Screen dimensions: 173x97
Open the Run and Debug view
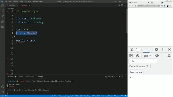pos(3,21)
